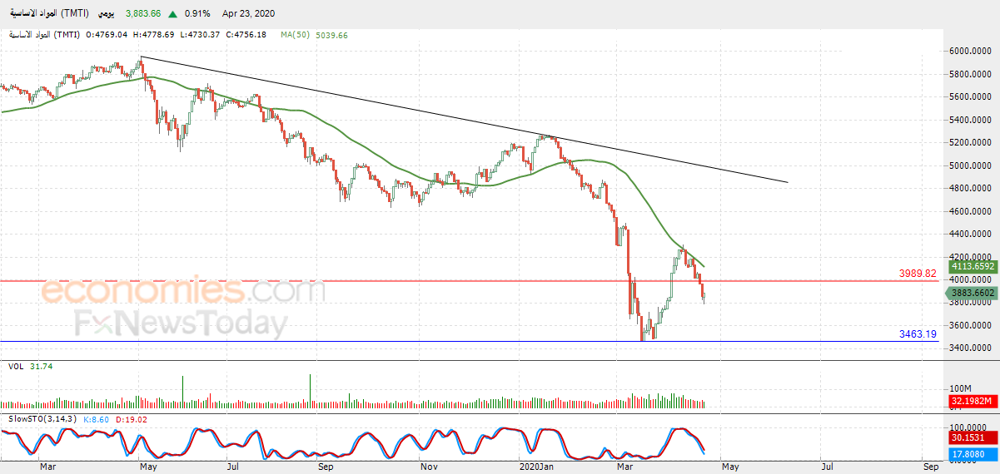Click the 3400.0000 price axis label
Image resolution: width=1000 pixels, height=474 pixels.
click(971, 348)
